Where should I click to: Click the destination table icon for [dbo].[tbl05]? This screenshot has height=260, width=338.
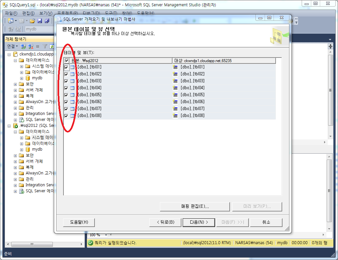point(175,94)
